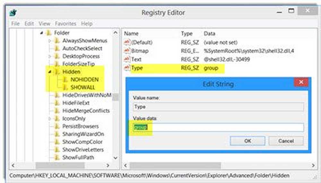
Task: Click values pane scroll left arrow
Action: click(x=125, y=165)
